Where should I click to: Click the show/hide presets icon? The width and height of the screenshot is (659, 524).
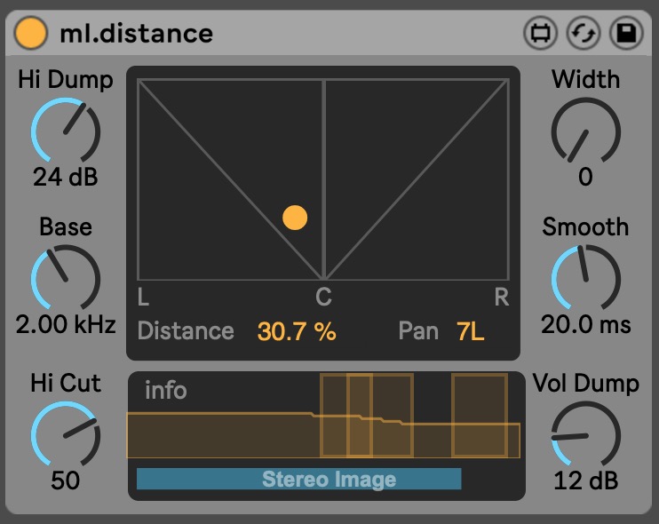click(x=539, y=34)
